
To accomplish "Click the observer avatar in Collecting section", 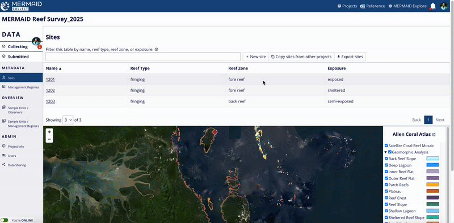I will click(36, 41).
